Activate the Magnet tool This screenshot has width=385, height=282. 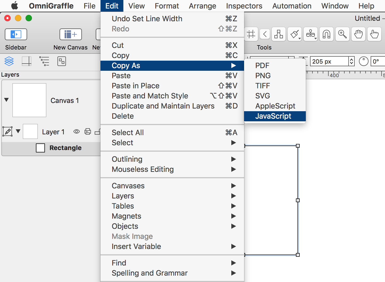(326, 34)
